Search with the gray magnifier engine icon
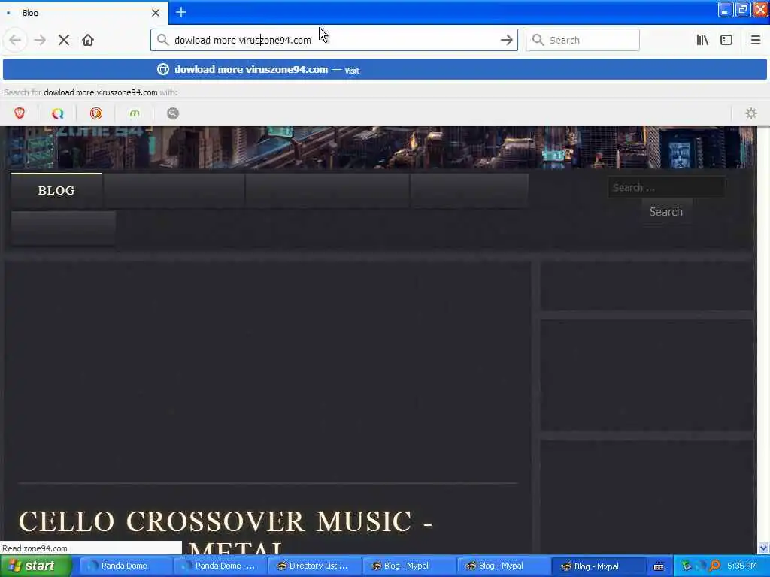 click(173, 113)
